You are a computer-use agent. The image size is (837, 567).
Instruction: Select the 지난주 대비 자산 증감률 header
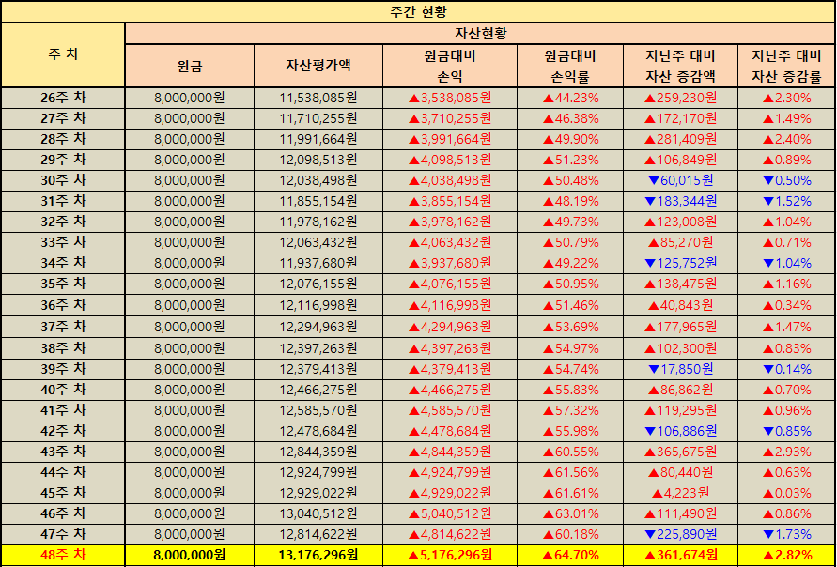(786, 66)
